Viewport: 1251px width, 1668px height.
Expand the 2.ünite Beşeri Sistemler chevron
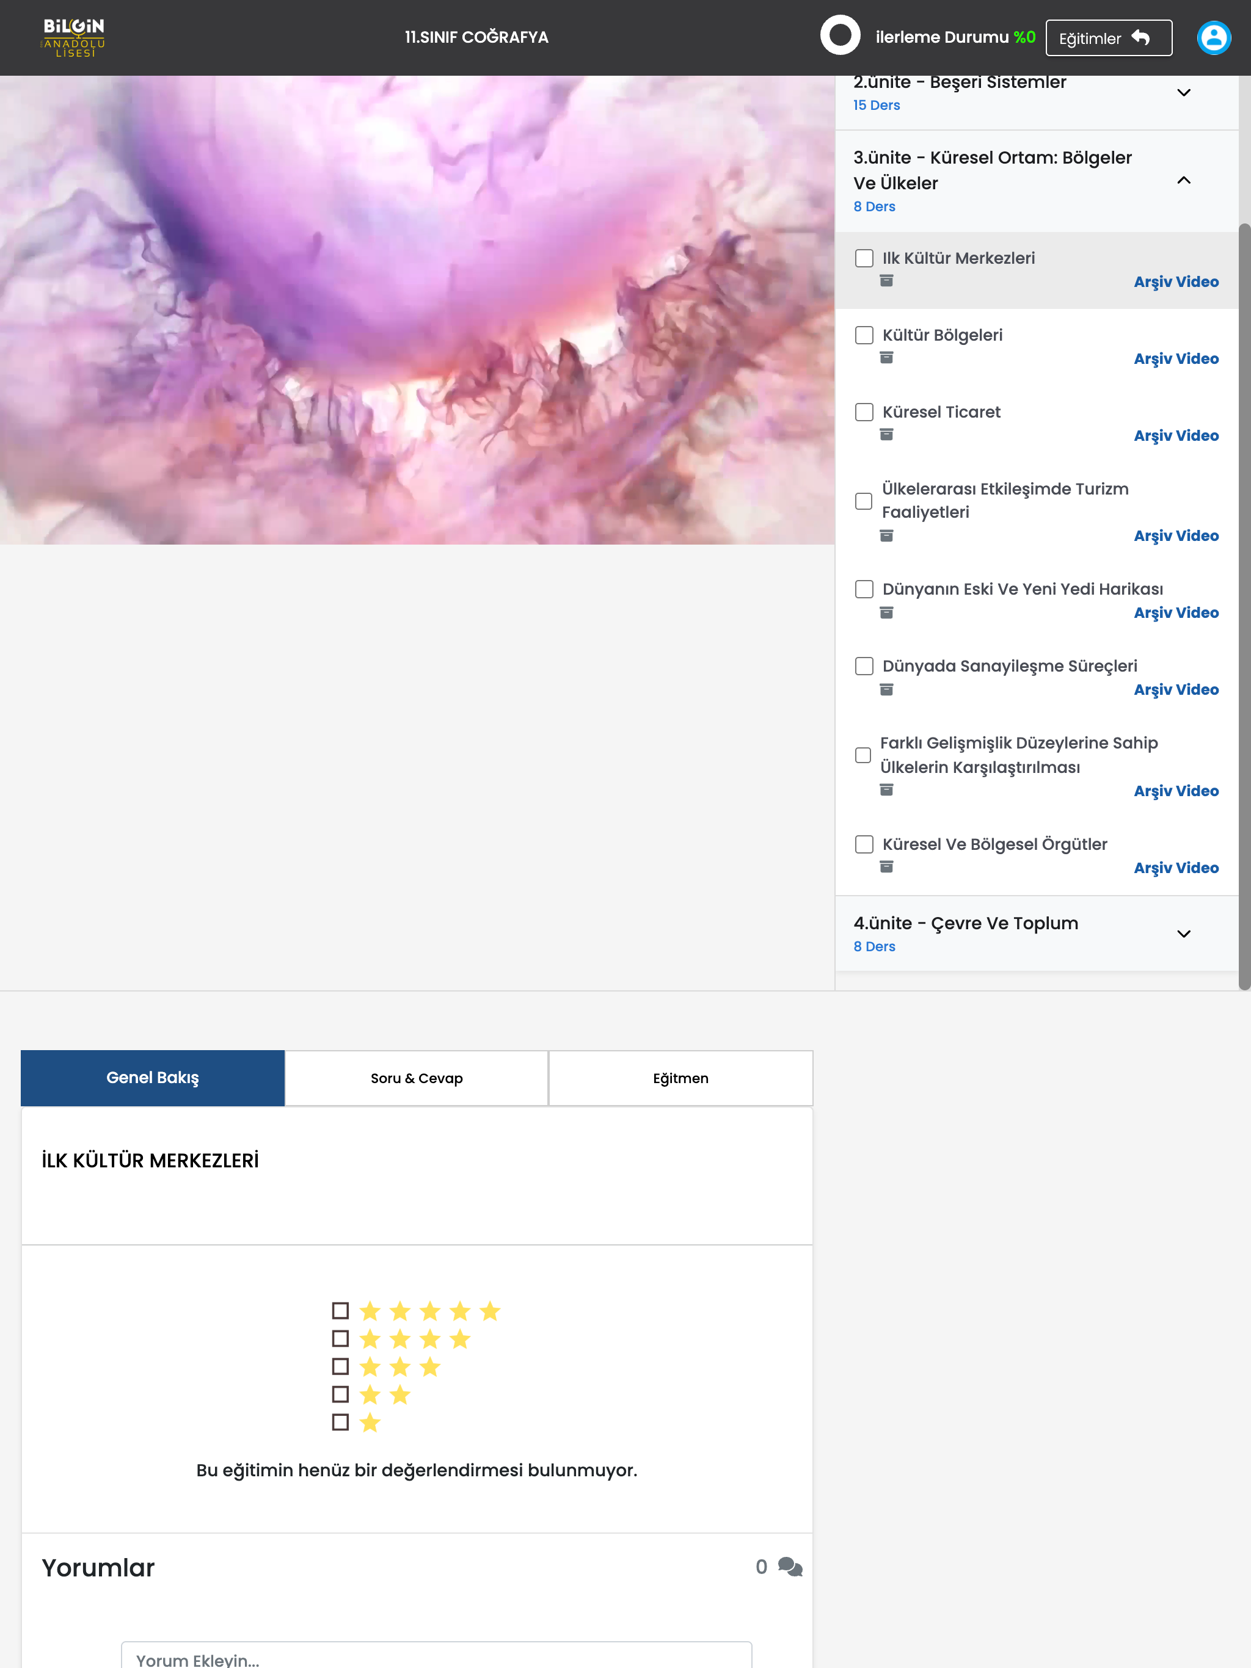(x=1183, y=93)
